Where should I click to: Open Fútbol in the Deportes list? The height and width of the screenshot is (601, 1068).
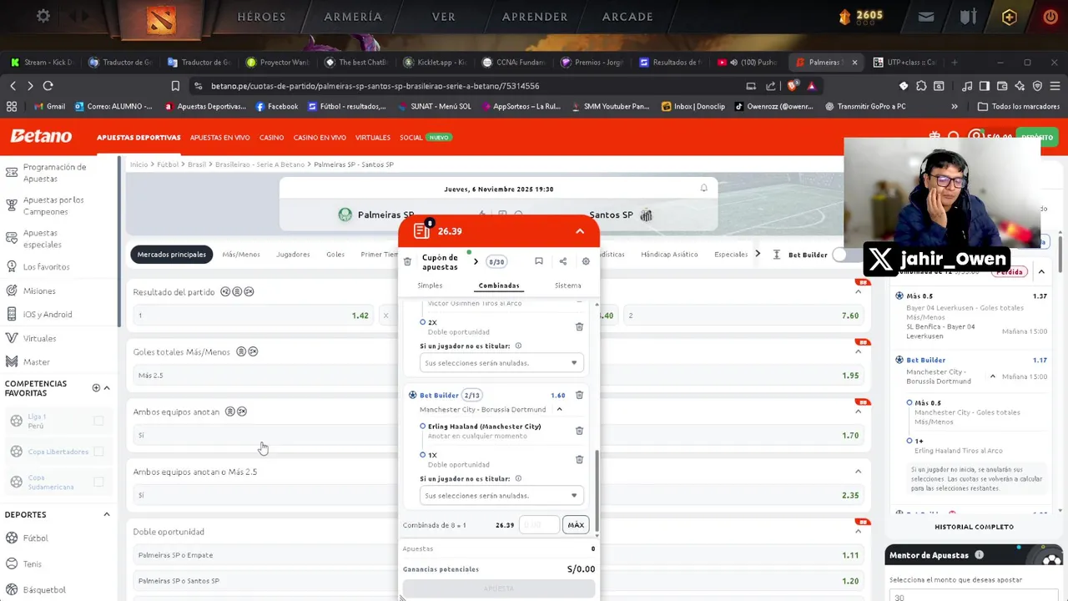pyautogui.click(x=35, y=538)
